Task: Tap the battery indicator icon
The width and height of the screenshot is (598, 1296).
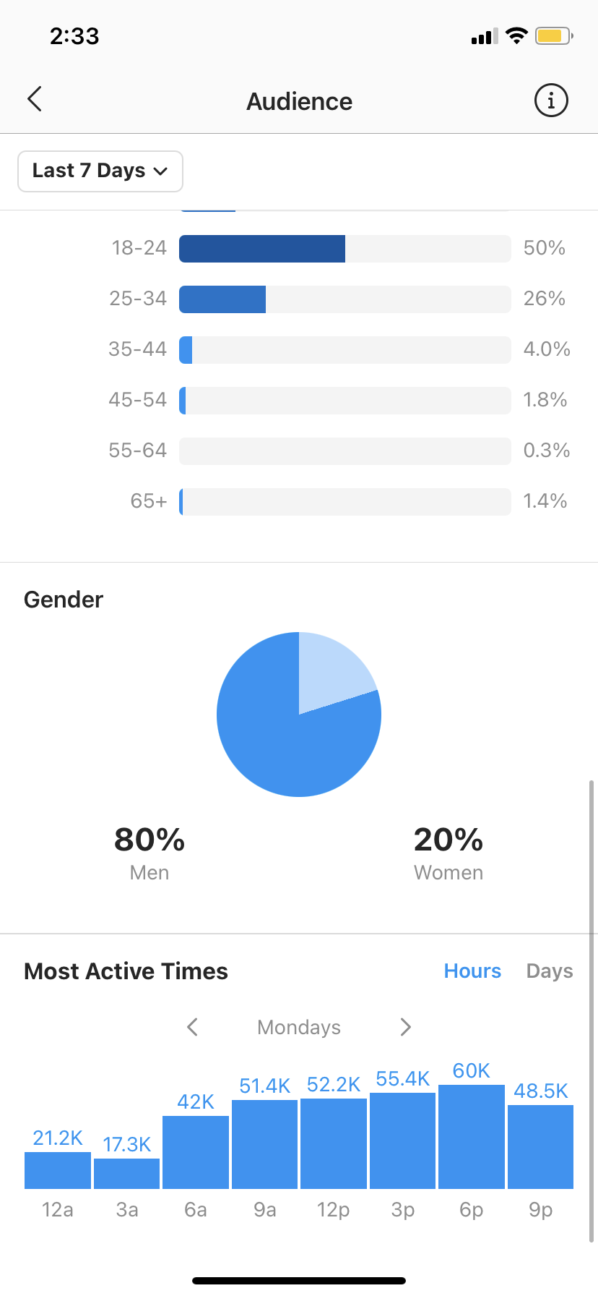Action: 554,35
